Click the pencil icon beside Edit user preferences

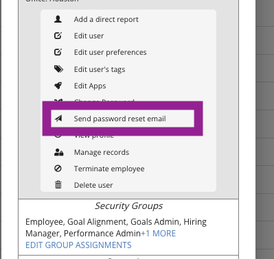point(58,52)
